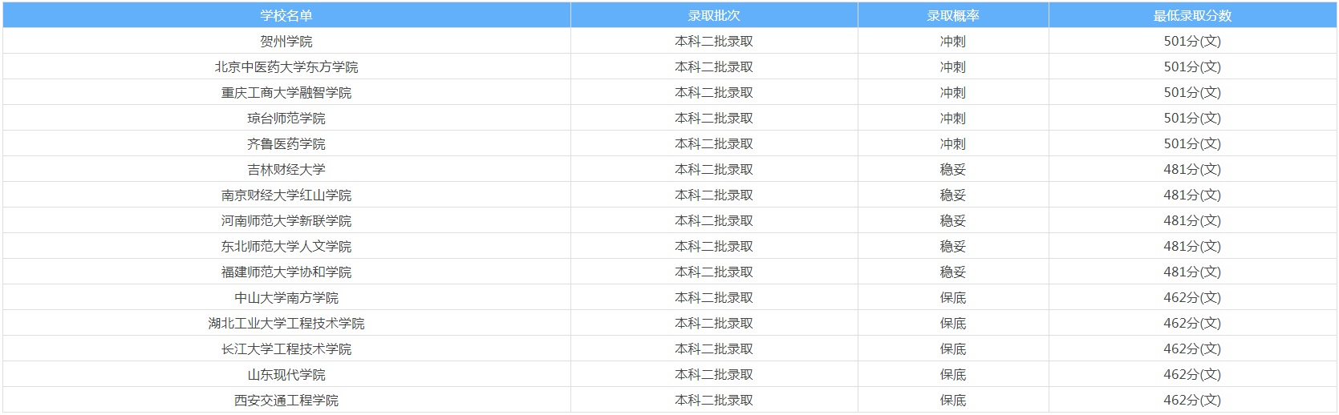Select the 吉林财经大学 school name
This screenshot has height=415, width=1339.
(286, 169)
